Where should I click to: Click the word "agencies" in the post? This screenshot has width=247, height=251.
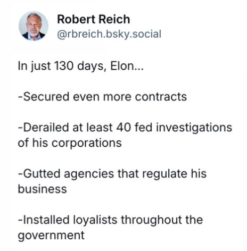click(x=89, y=174)
